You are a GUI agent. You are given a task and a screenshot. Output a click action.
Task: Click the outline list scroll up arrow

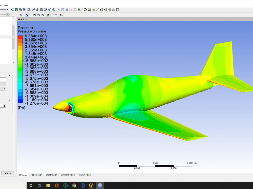click(x=13, y=18)
